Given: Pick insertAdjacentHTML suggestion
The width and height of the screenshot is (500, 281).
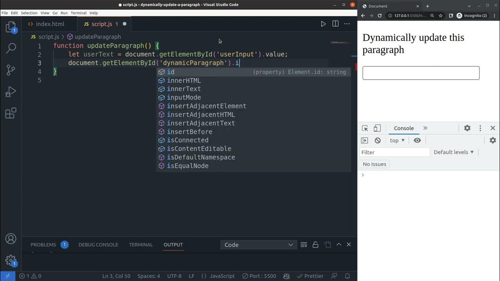Looking at the screenshot, I should 254,115.
